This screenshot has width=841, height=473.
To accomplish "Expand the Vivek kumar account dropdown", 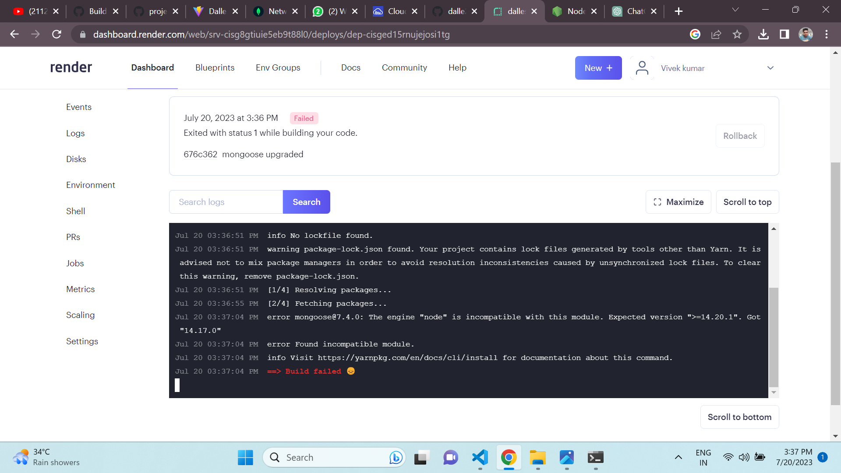I will 770,68.
